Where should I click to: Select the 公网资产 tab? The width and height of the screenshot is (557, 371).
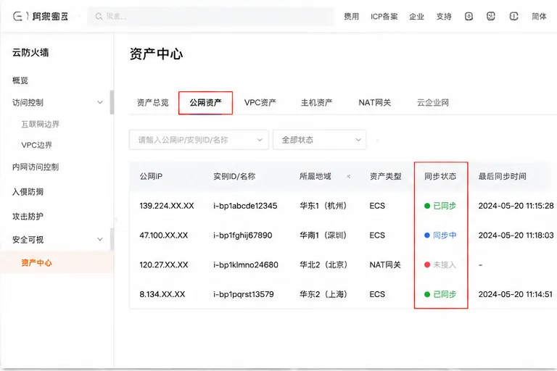pyautogui.click(x=205, y=103)
